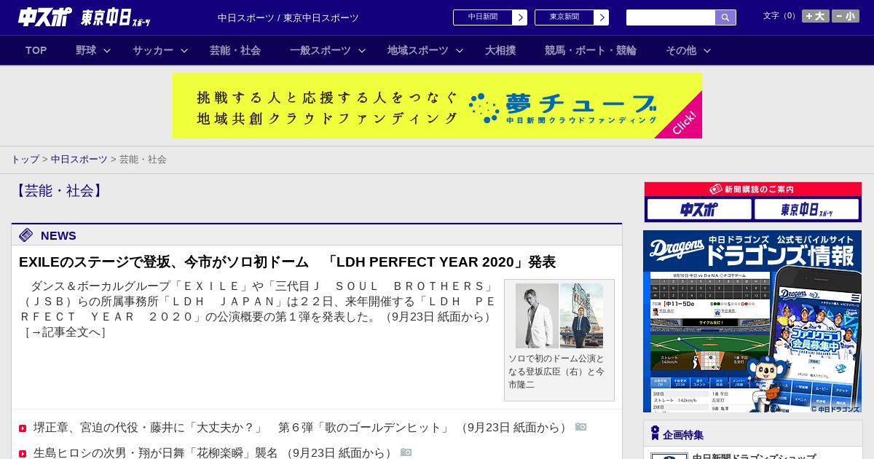This screenshot has width=874, height=459.
Task: Go to 中日スポーツ breadcrumb link
Action: [x=79, y=159]
